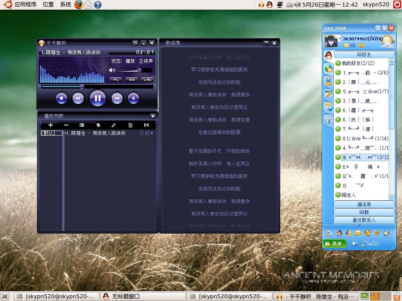Toggle the EQ equalizer window
Screen dimensions: 402x301
click(x=132, y=80)
